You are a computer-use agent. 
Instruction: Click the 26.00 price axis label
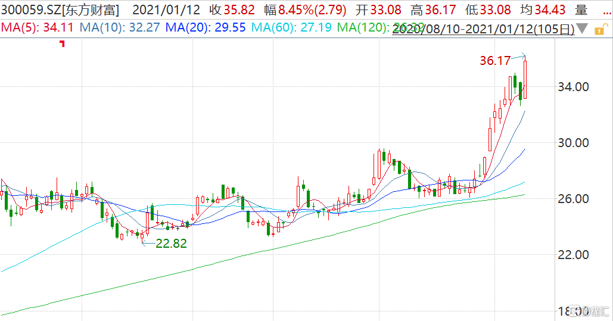coord(573,199)
